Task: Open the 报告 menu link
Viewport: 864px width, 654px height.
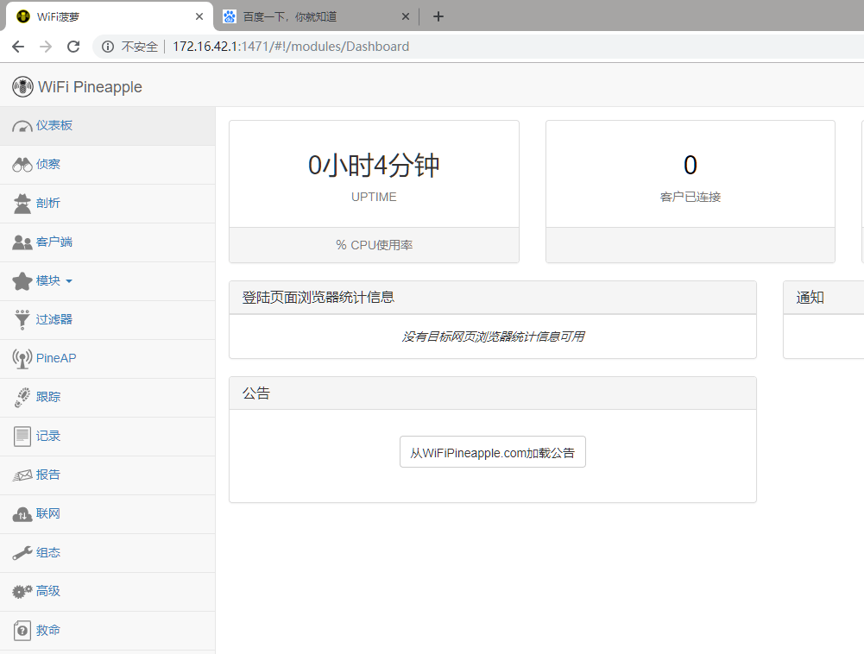Action: click(48, 475)
